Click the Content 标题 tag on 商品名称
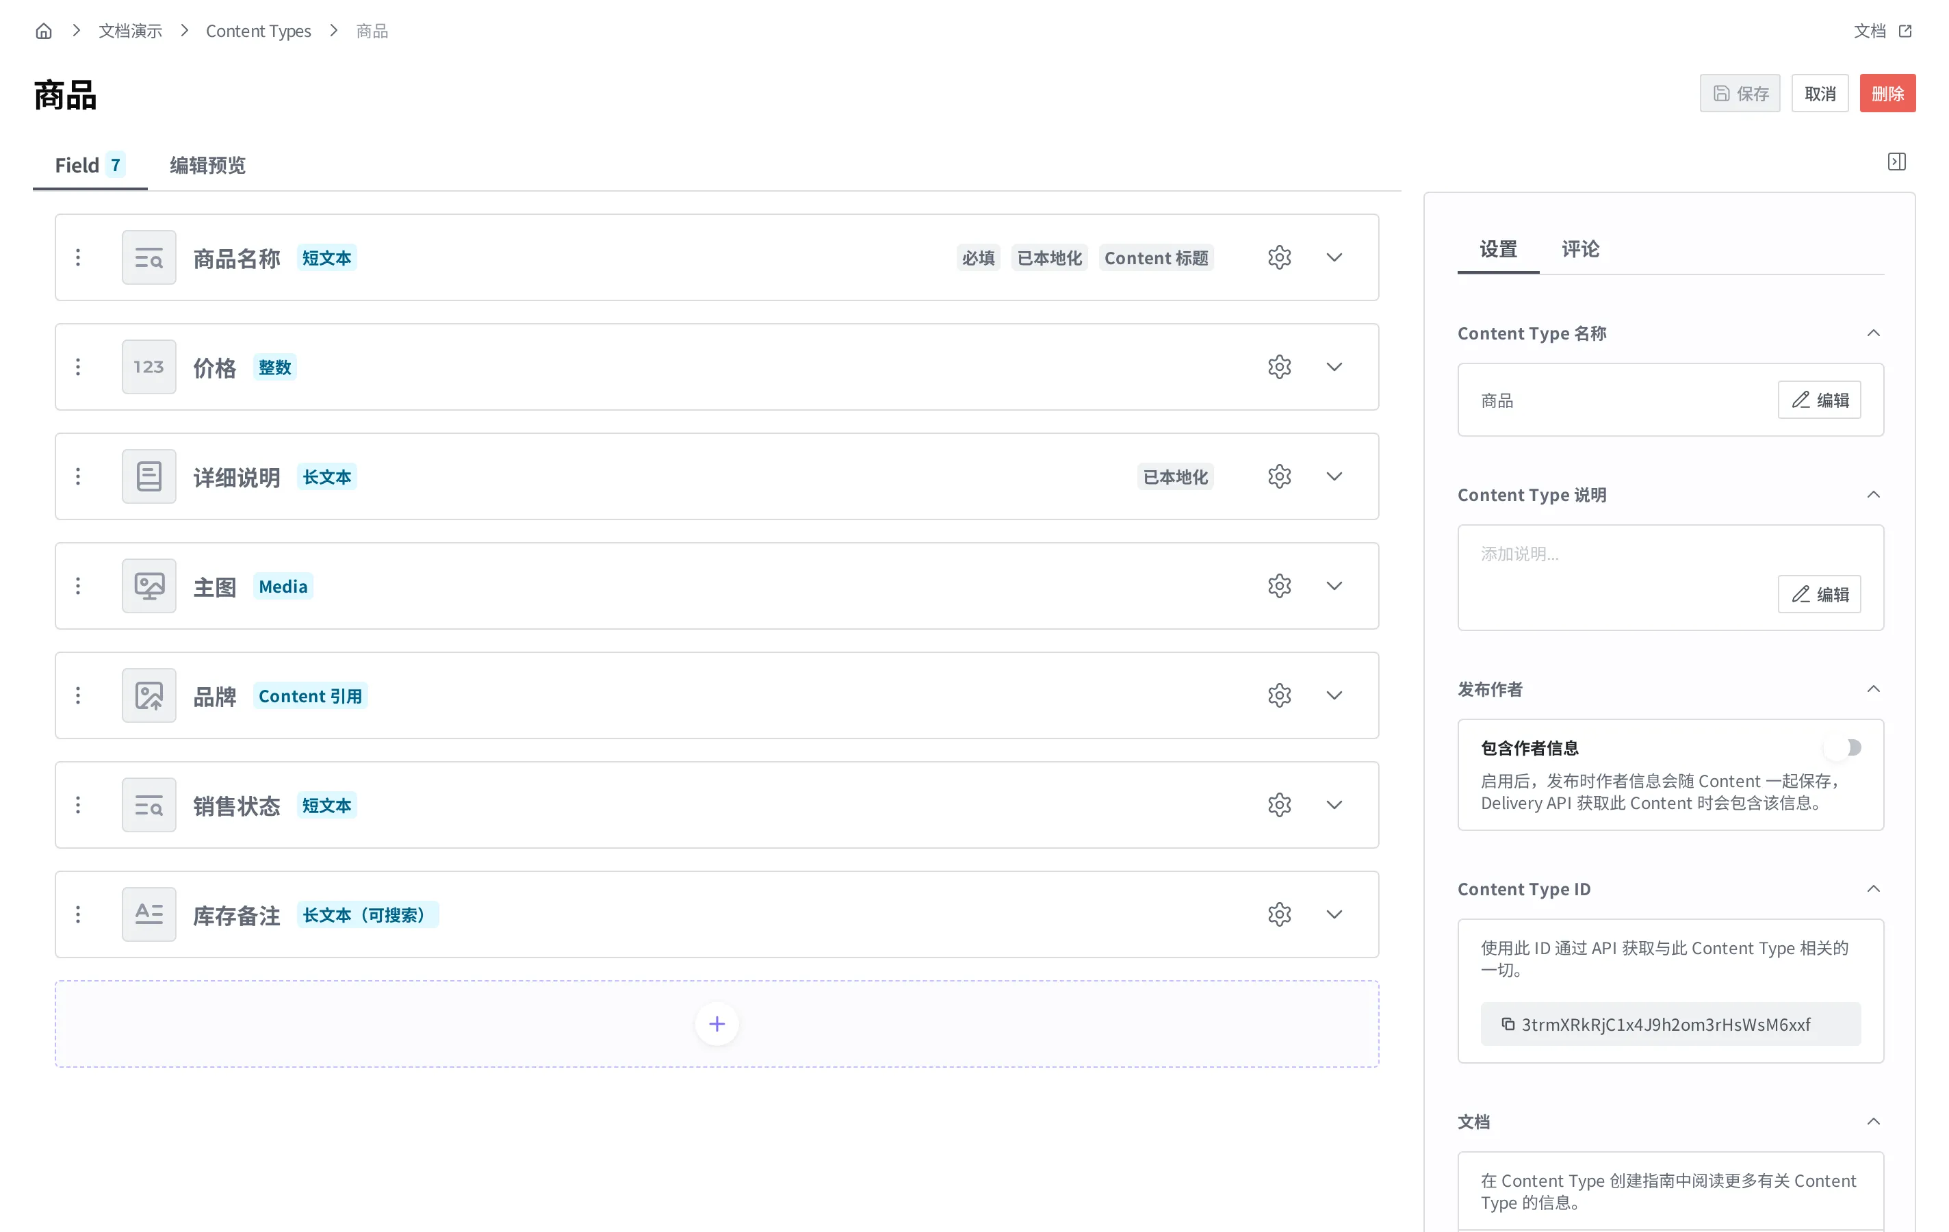The width and height of the screenshot is (1949, 1232). pos(1156,258)
